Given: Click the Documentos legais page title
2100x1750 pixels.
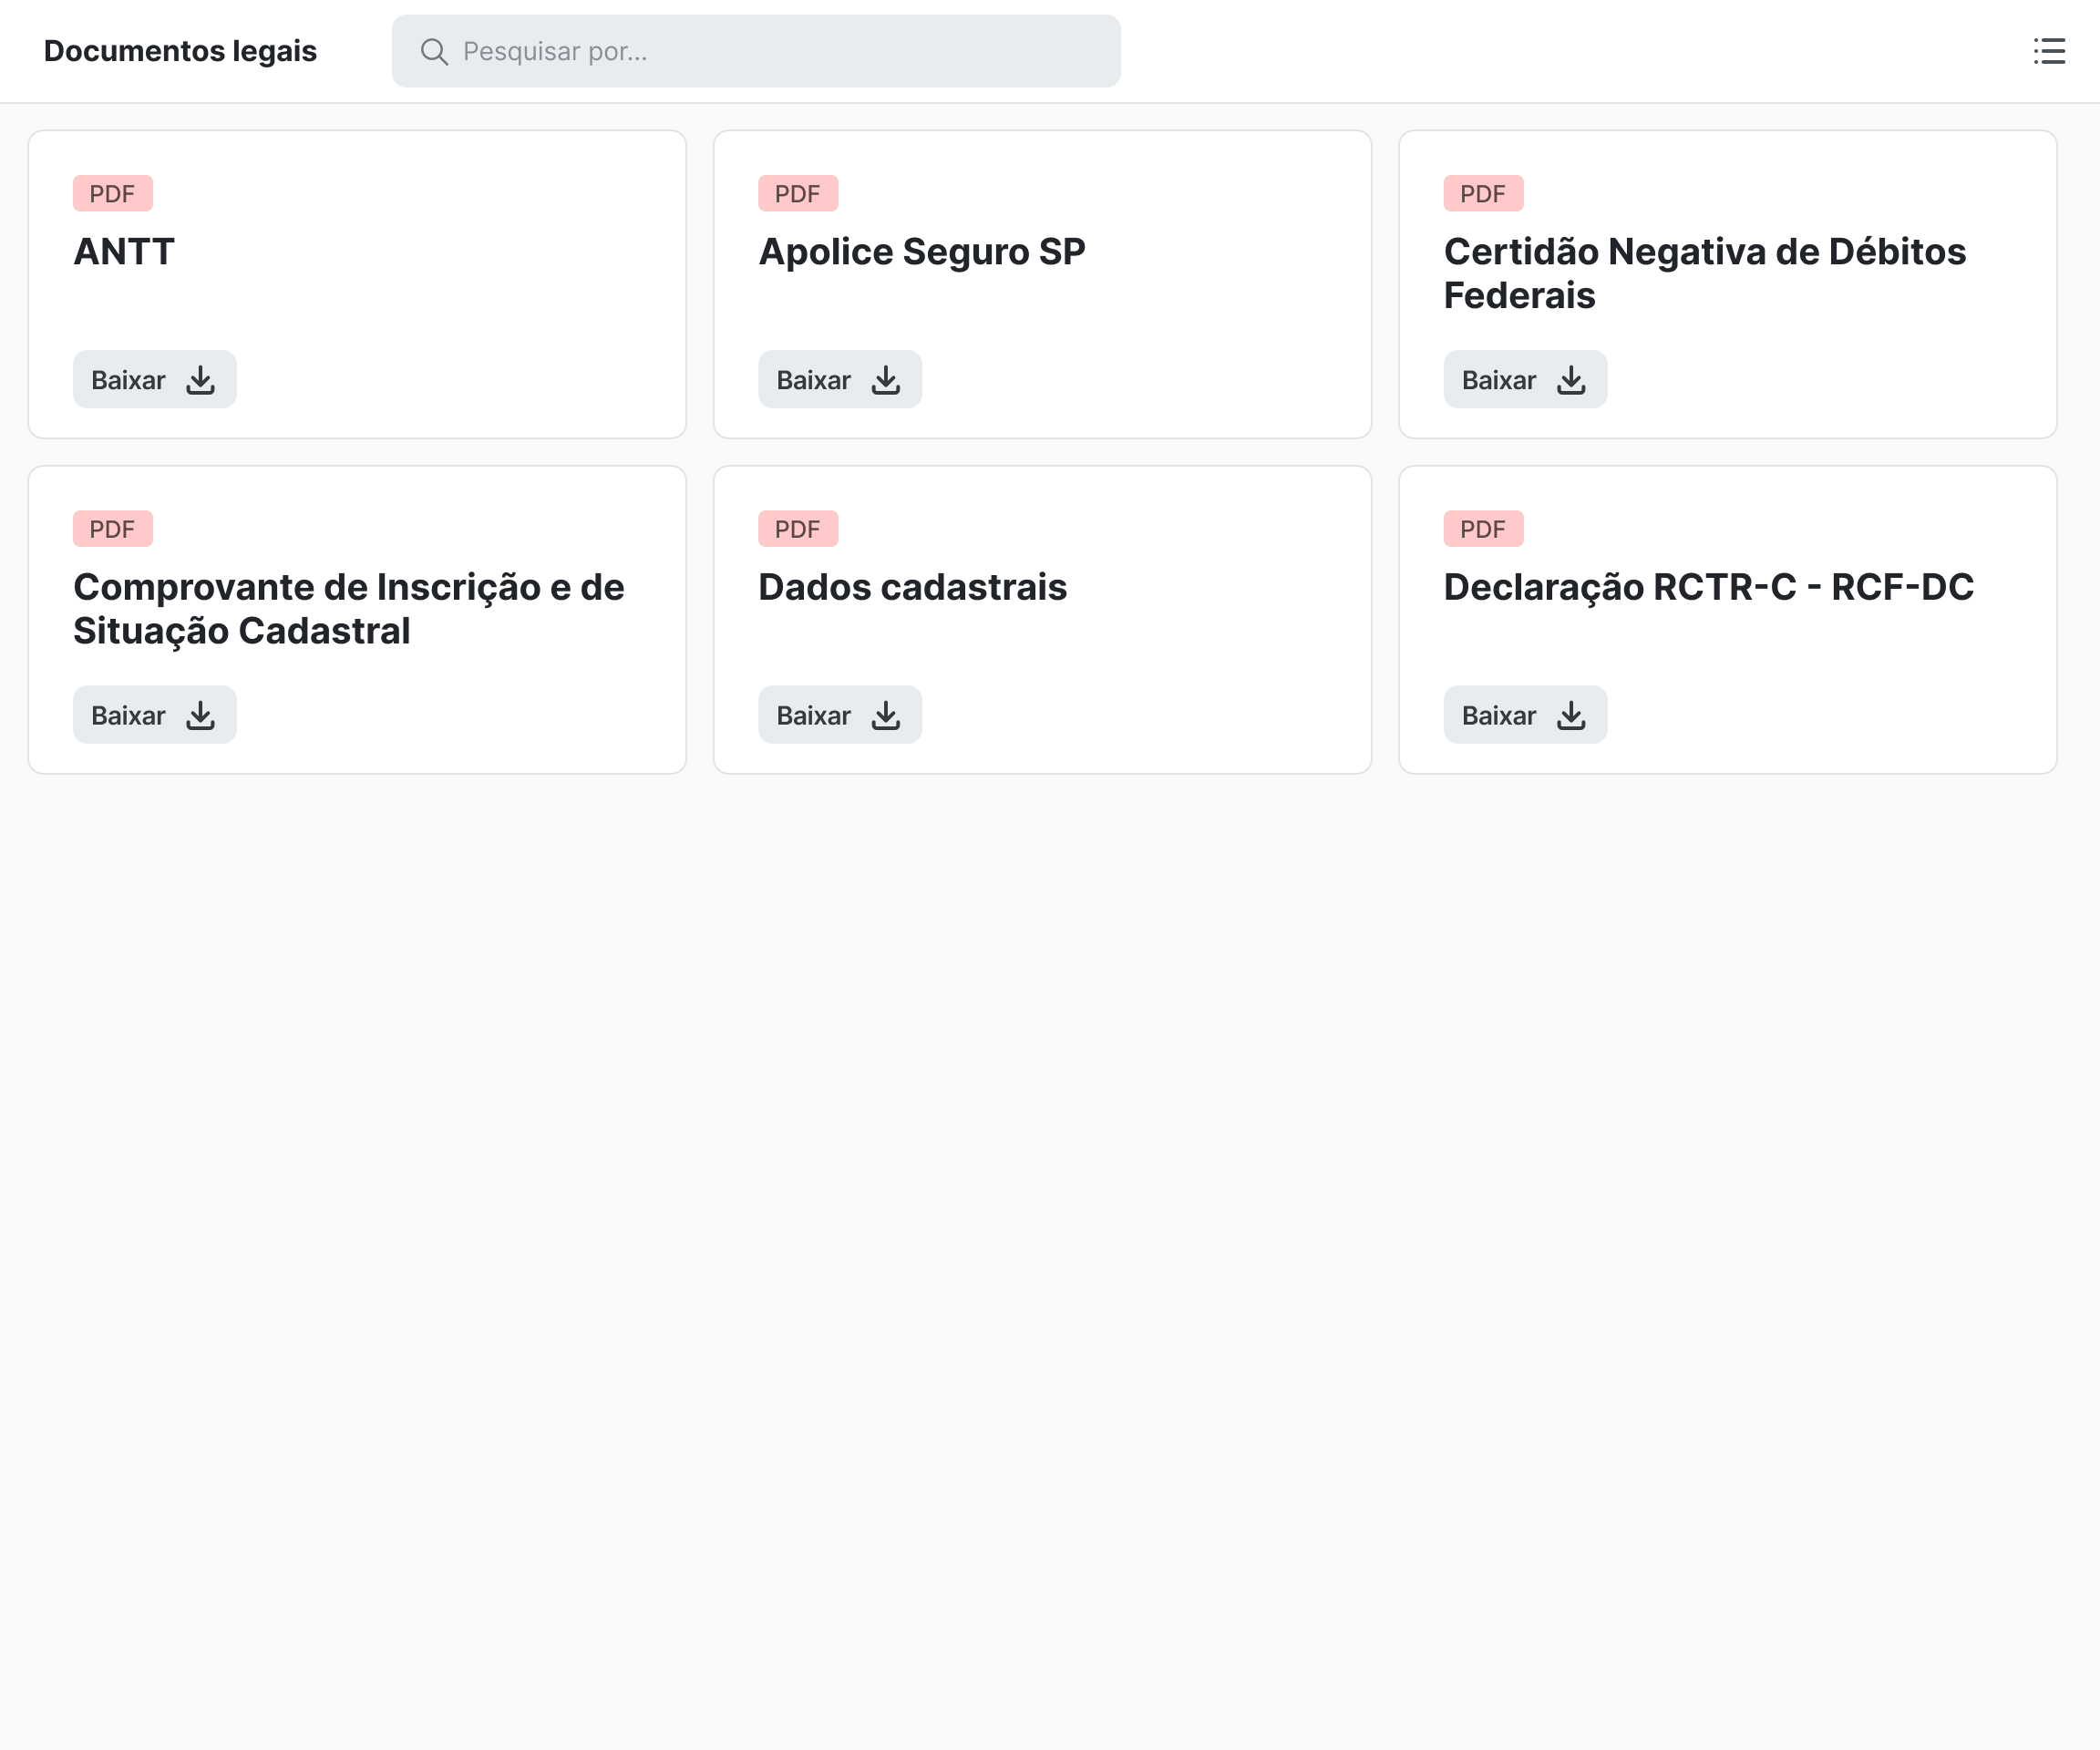Looking at the screenshot, I should point(180,51).
